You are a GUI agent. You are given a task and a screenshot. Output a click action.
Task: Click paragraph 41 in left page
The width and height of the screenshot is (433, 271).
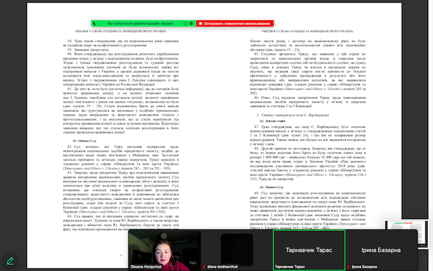(x=120, y=110)
